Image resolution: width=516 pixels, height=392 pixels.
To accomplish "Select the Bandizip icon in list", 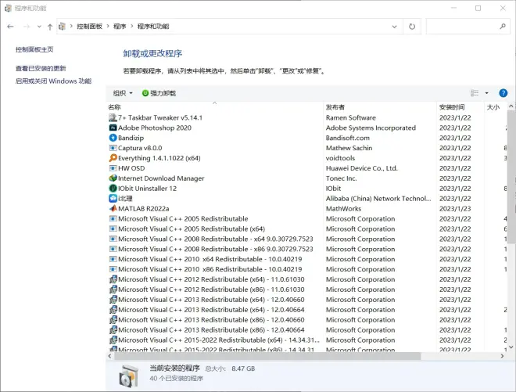I will 113,138.
